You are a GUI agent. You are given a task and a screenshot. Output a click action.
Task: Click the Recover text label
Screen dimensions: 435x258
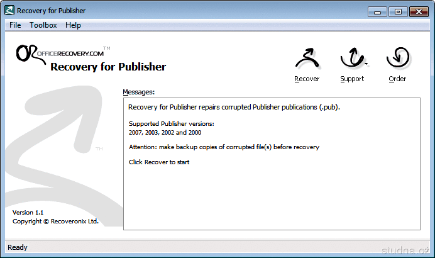tap(307, 79)
